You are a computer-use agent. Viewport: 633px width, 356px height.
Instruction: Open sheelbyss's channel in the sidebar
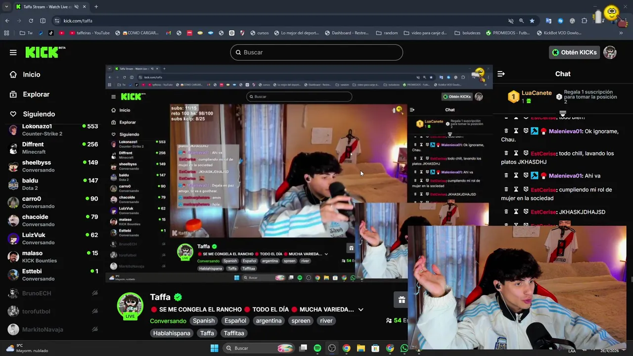pyautogui.click(x=53, y=166)
